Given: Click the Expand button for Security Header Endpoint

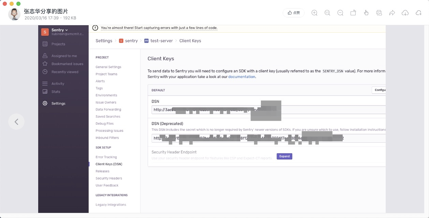Looking at the screenshot, I should click(x=284, y=156).
